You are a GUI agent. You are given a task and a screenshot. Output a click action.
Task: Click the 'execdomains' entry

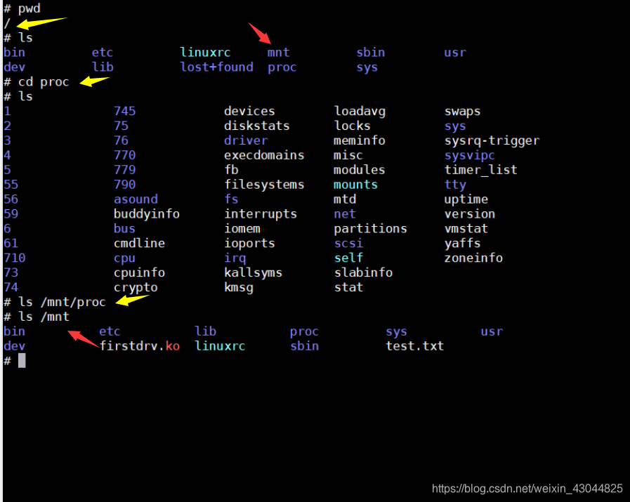264,155
